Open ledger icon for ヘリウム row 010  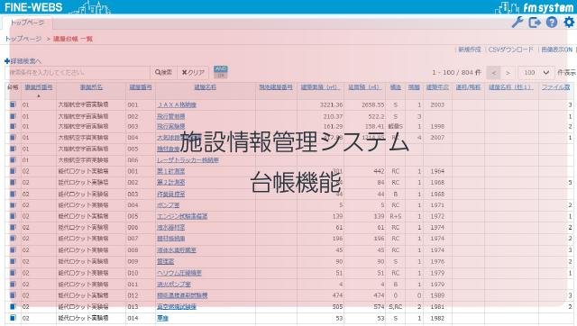coord(13,273)
